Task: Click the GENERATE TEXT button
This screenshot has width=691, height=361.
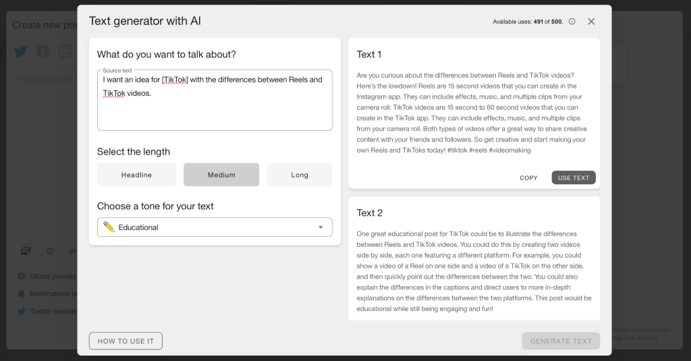Action: 561,341
